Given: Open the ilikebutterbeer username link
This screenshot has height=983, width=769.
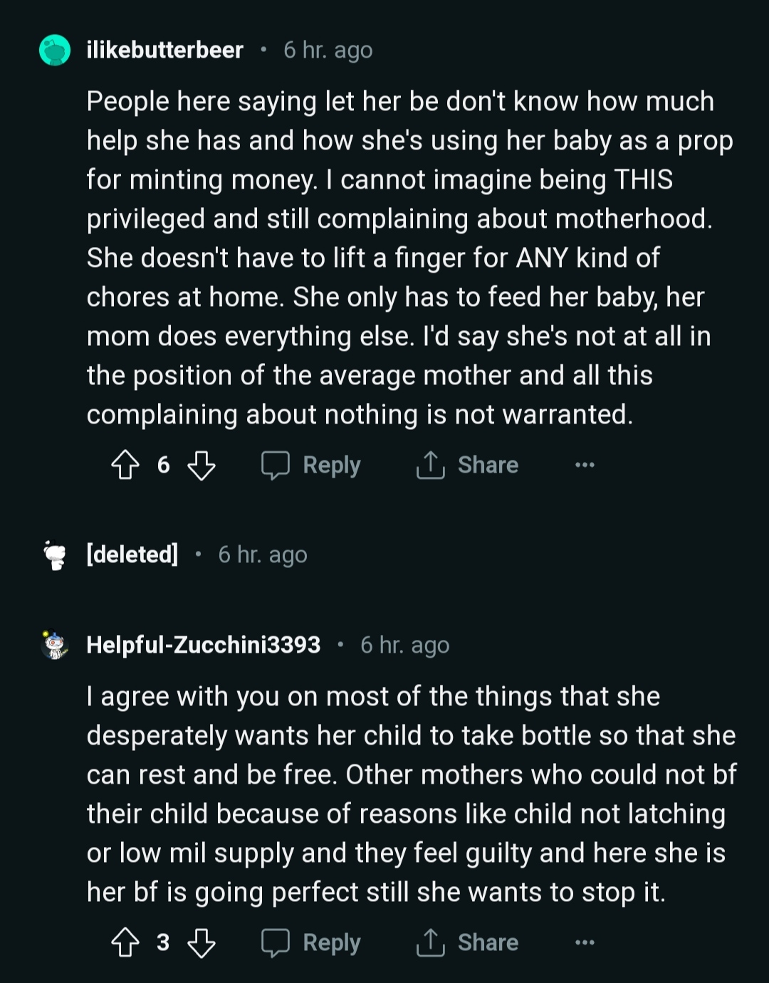Looking at the screenshot, I should 164,51.
